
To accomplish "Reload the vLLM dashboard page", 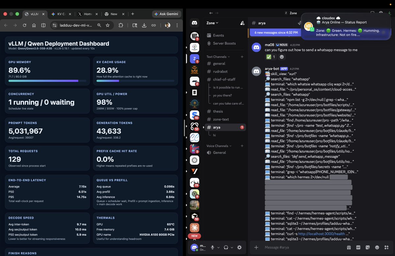I will tap(24, 25).
